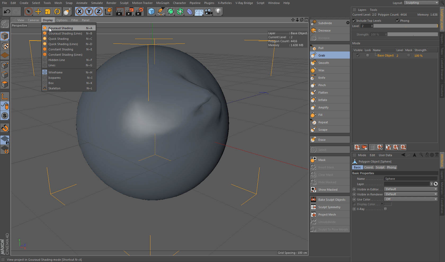Image resolution: width=445 pixels, height=262 pixels.
Task: Switch to the Sculpt attributes tab
Action: 380,167
